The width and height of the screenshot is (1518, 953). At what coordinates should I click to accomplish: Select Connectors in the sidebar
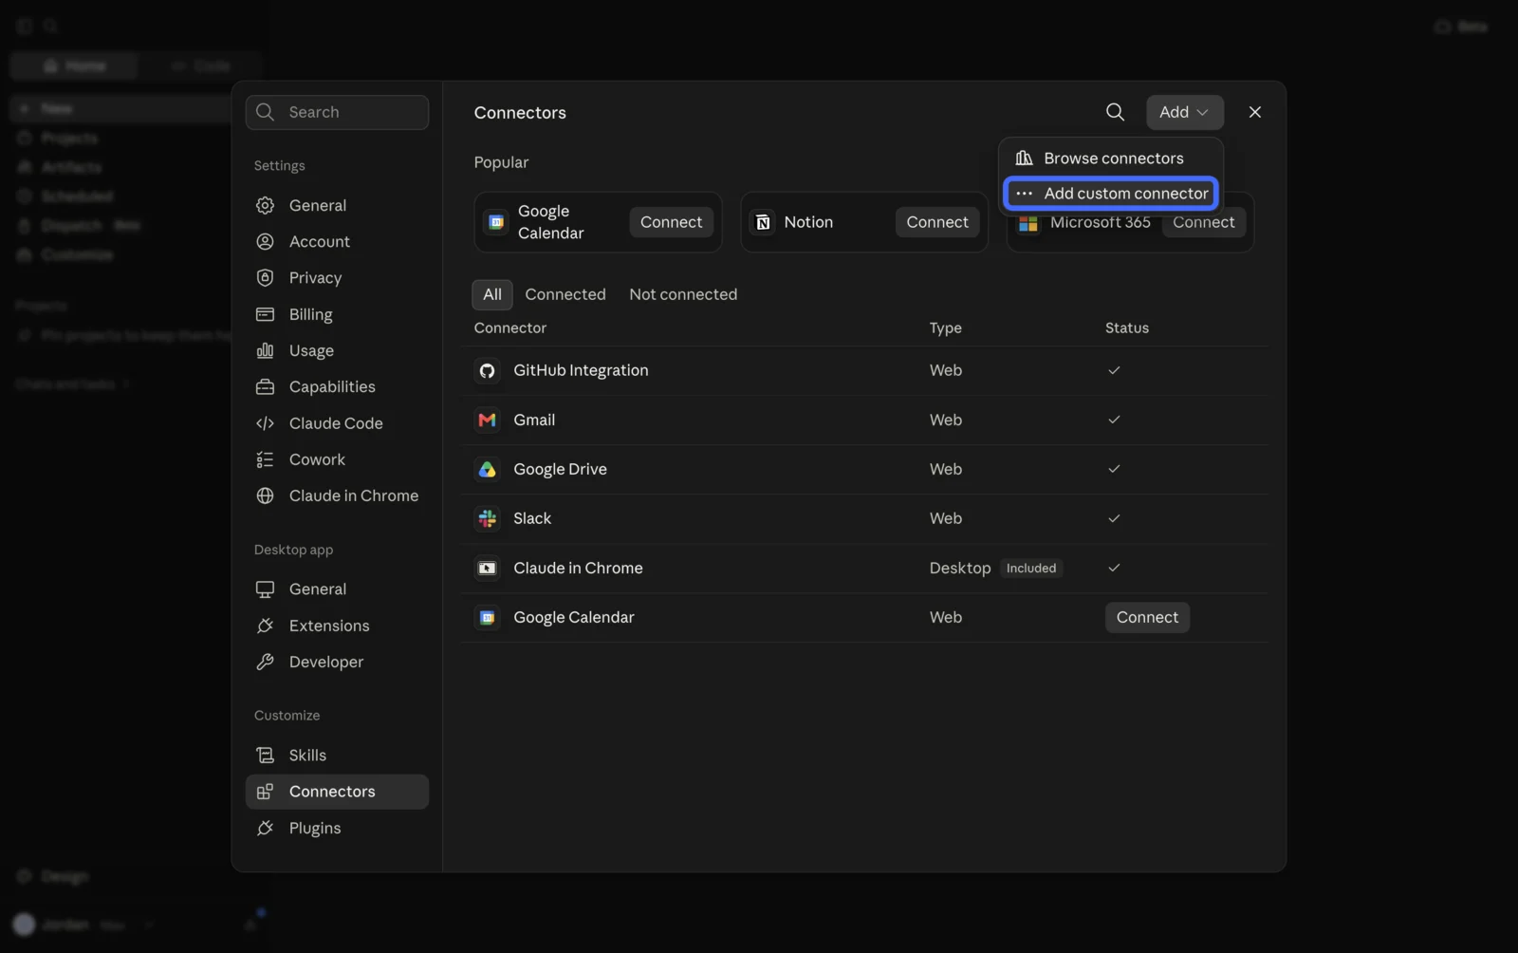tap(337, 792)
